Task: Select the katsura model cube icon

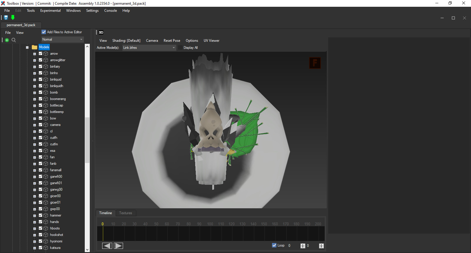Action: tap(46, 248)
